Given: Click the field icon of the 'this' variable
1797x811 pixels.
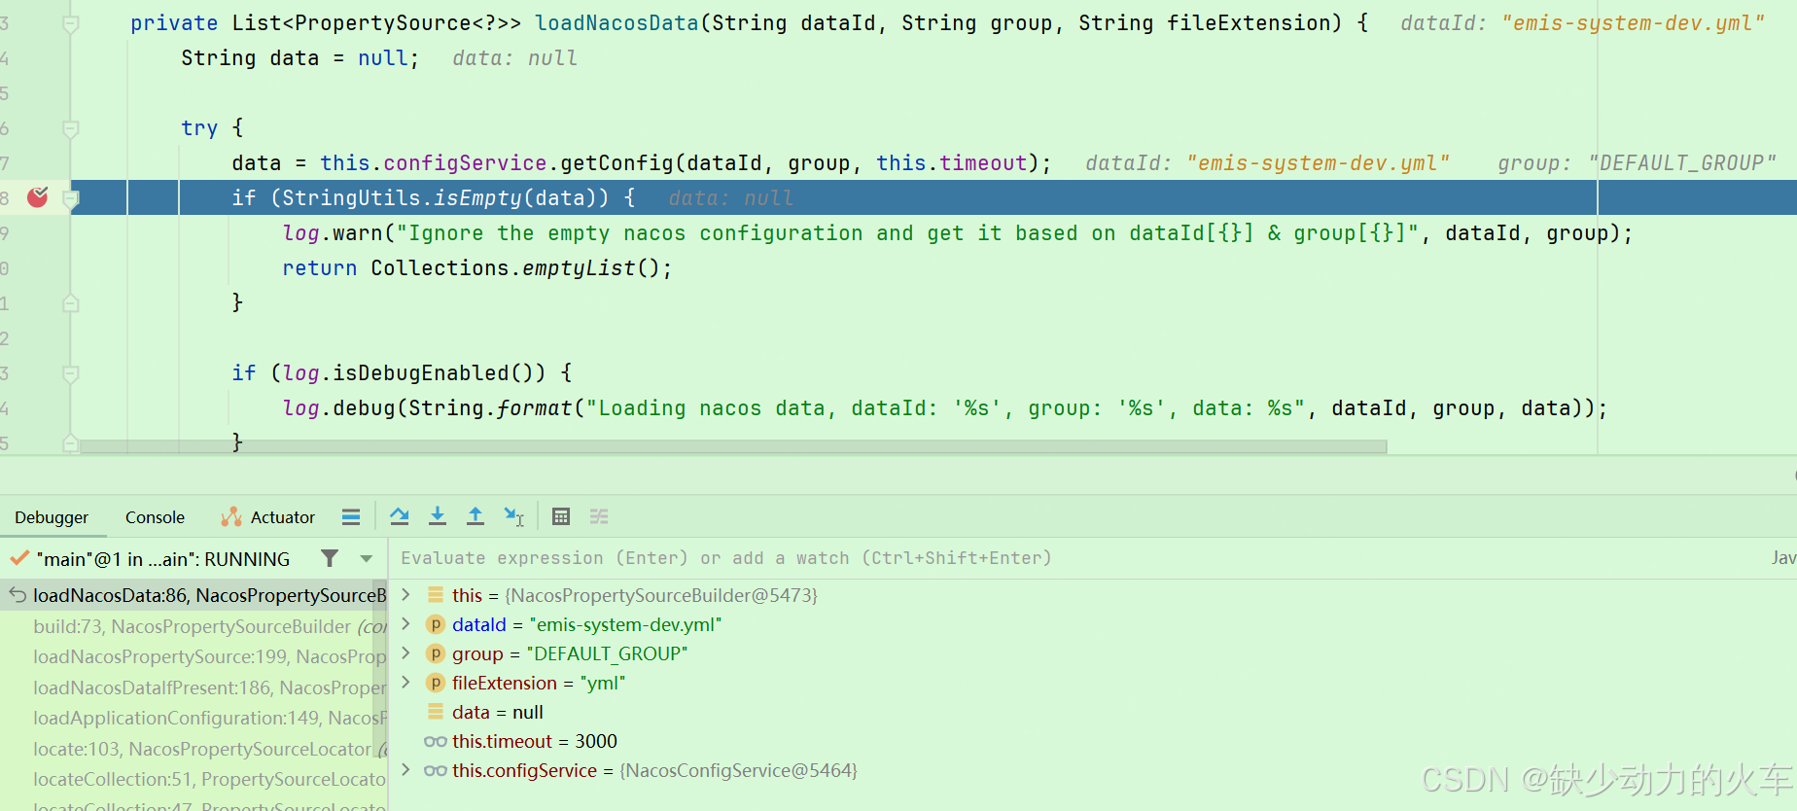Looking at the screenshot, I should (436, 594).
